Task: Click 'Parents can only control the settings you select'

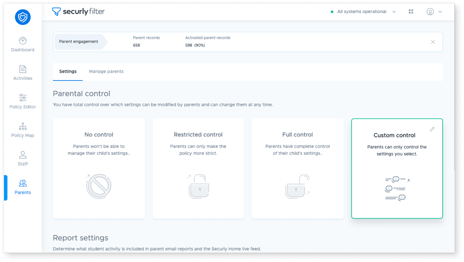Action: (397, 150)
